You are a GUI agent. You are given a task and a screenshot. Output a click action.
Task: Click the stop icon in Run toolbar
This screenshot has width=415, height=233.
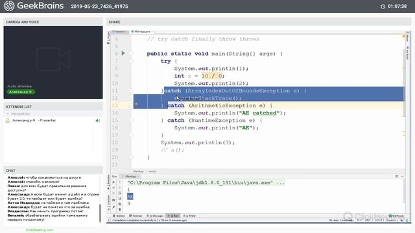click(x=113, y=188)
